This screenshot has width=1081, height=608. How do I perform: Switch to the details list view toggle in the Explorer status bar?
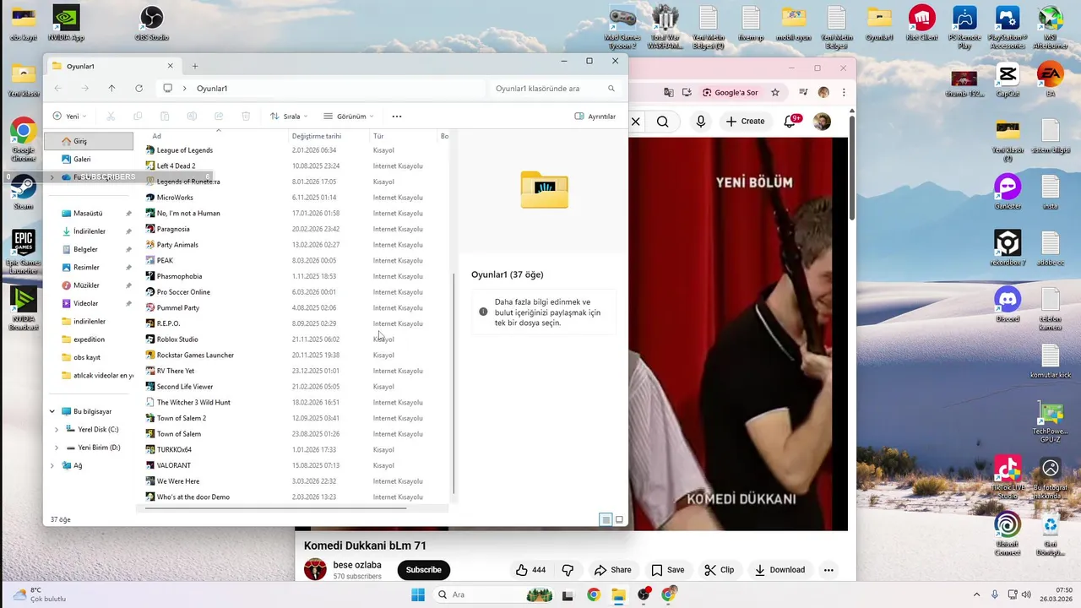606,520
